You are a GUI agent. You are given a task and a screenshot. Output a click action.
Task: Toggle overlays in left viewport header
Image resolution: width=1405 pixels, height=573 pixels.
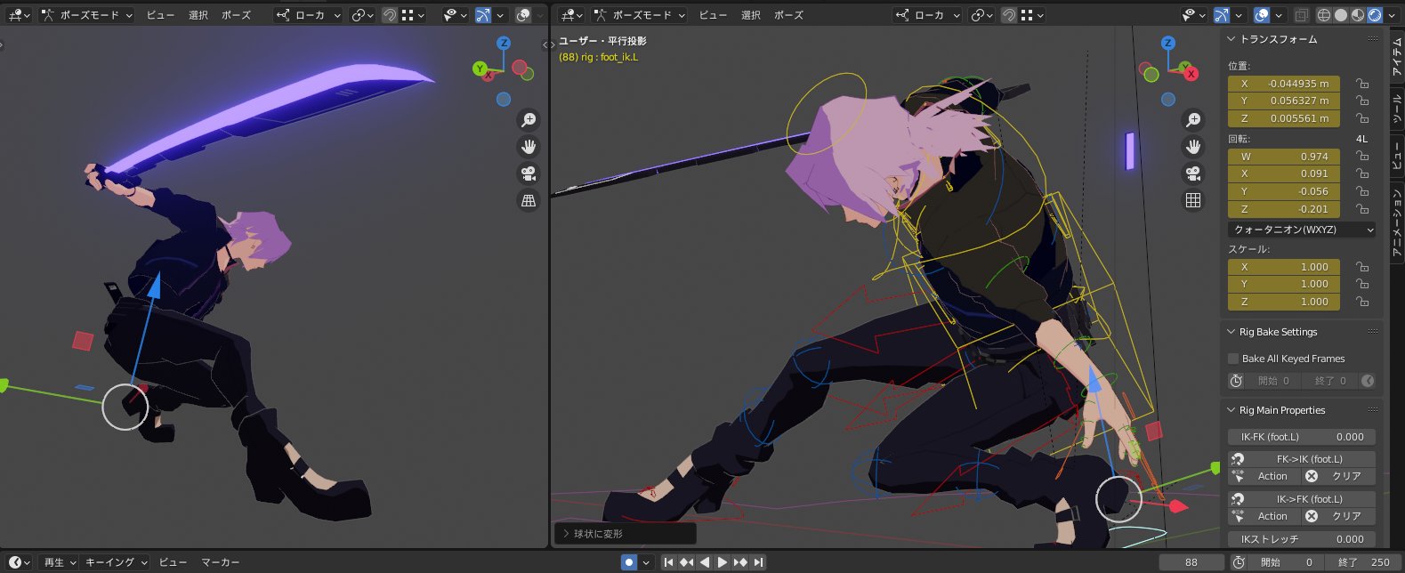(x=523, y=15)
